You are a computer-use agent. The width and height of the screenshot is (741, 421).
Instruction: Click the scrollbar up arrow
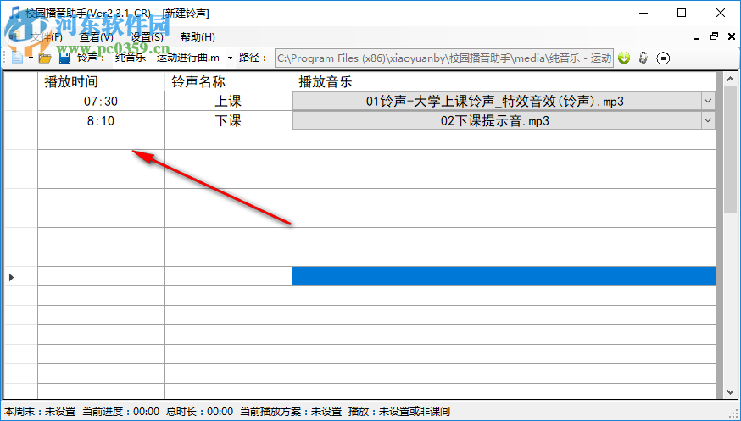[730, 80]
